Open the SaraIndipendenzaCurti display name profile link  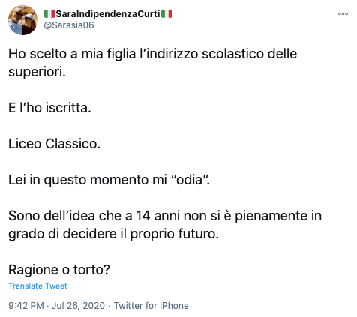108,14
